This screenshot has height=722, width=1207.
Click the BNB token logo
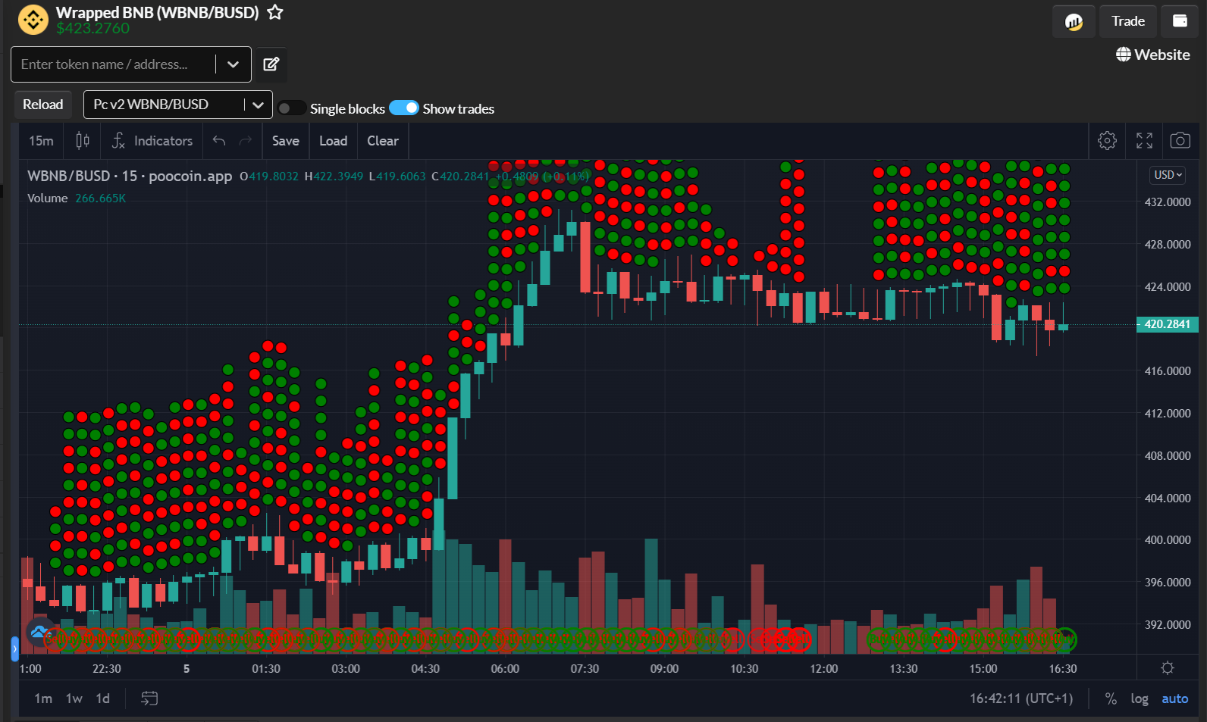(x=33, y=20)
